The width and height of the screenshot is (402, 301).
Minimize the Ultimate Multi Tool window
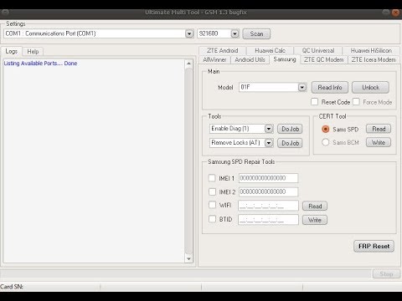point(386,12)
